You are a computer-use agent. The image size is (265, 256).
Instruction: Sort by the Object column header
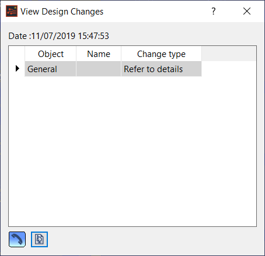pos(51,54)
